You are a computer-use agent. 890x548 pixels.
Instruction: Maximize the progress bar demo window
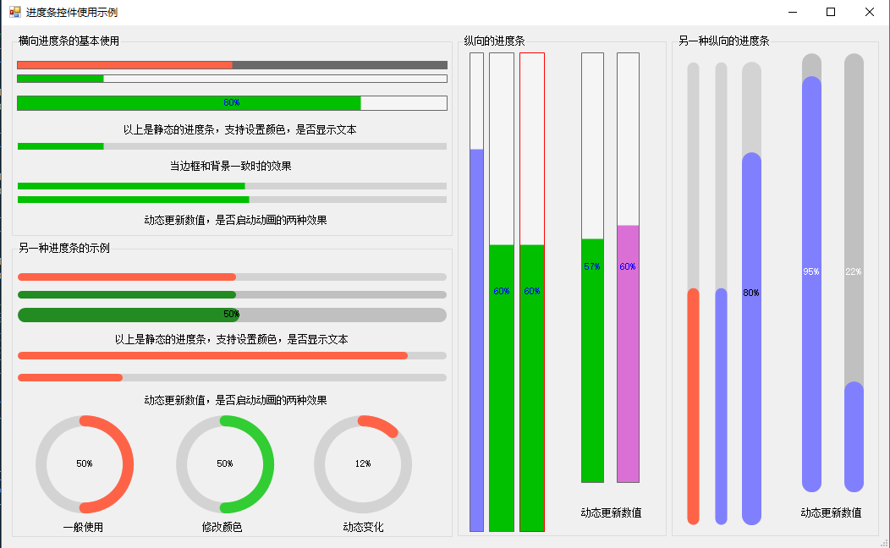click(831, 13)
